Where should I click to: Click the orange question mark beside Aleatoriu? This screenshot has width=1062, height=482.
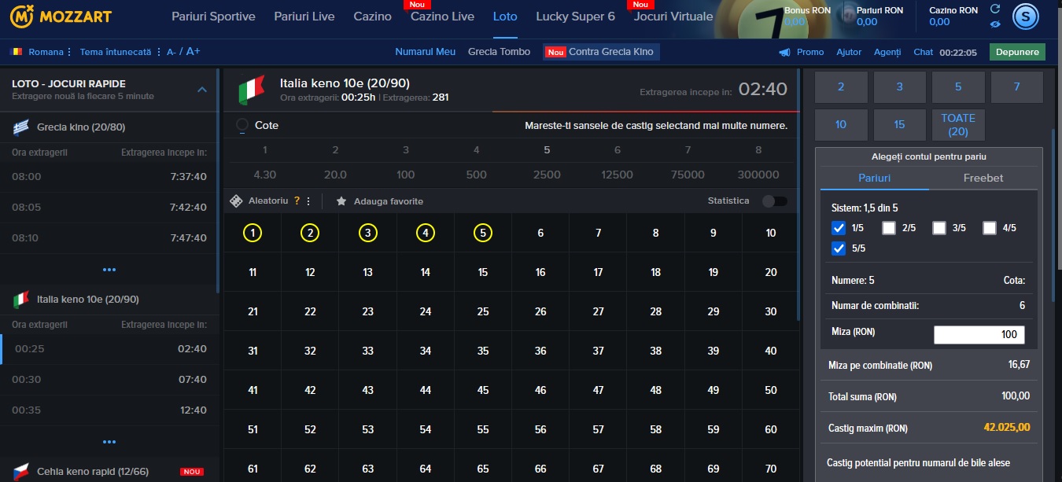[x=297, y=201]
